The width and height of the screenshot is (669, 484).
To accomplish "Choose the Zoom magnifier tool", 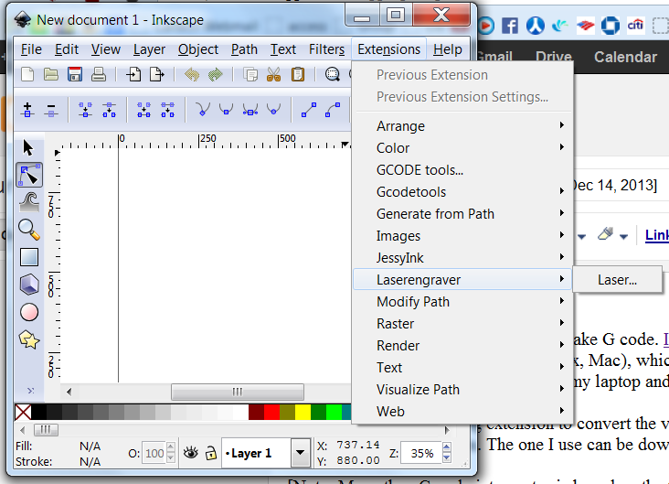I will pos(28,230).
